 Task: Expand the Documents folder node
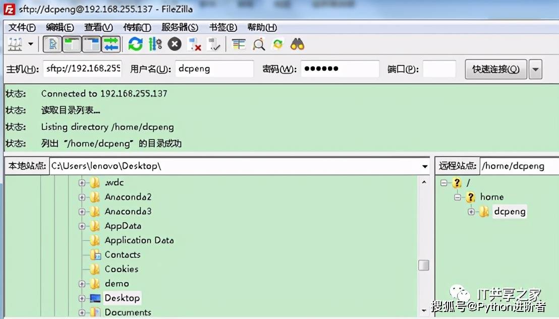coord(82,312)
